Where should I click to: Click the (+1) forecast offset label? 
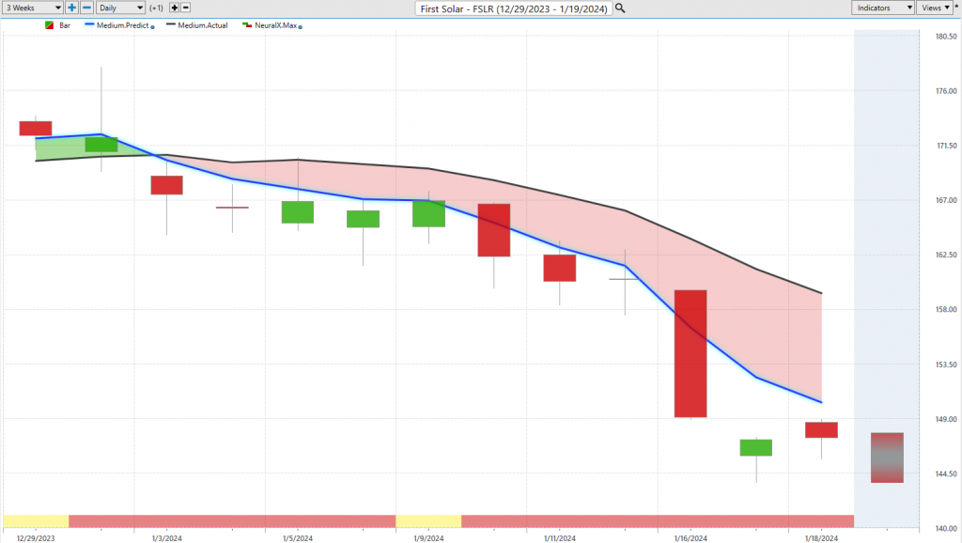[157, 8]
